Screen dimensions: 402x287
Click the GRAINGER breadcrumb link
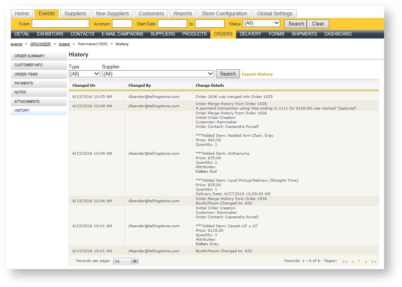pos(40,44)
